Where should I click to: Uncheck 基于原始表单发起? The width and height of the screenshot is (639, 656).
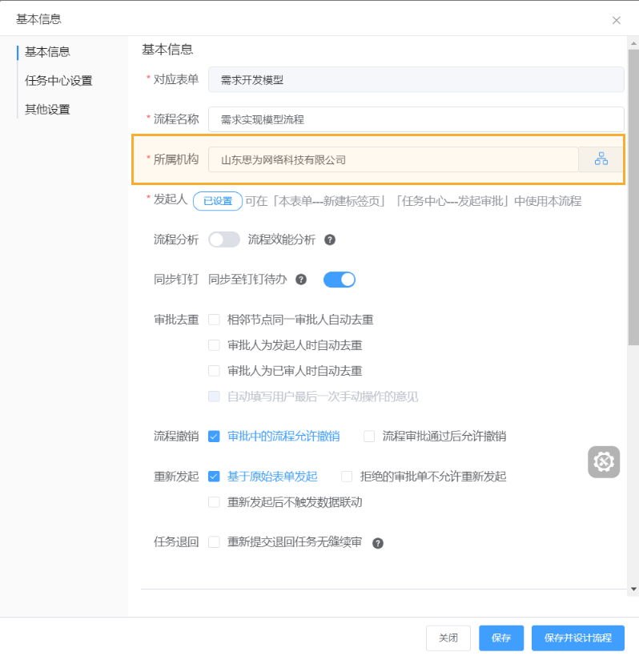(x=214, y=477)
